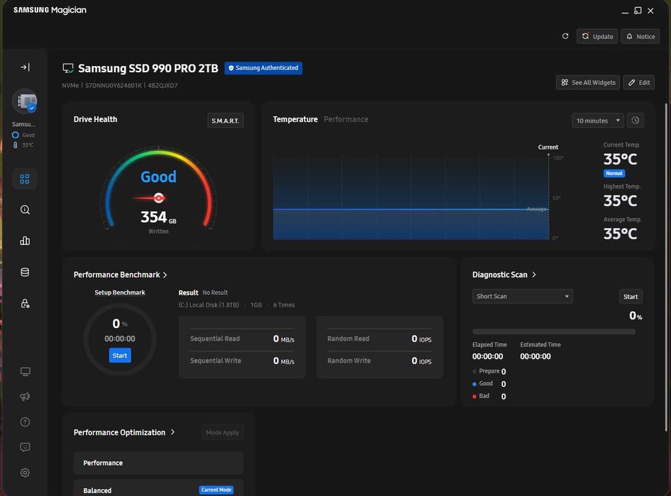Switch to the Temperature tab
This screenshot has height=496, width=671.
click(x=295, y=119)
